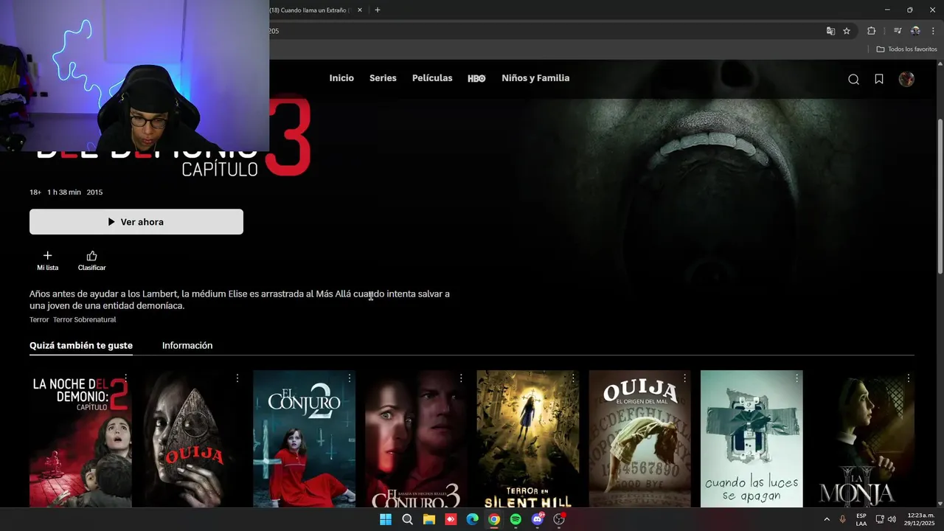This screenshot has width=944, height=531.
Task: Click the microphone icon in the system tray
Action: (842, 519)
